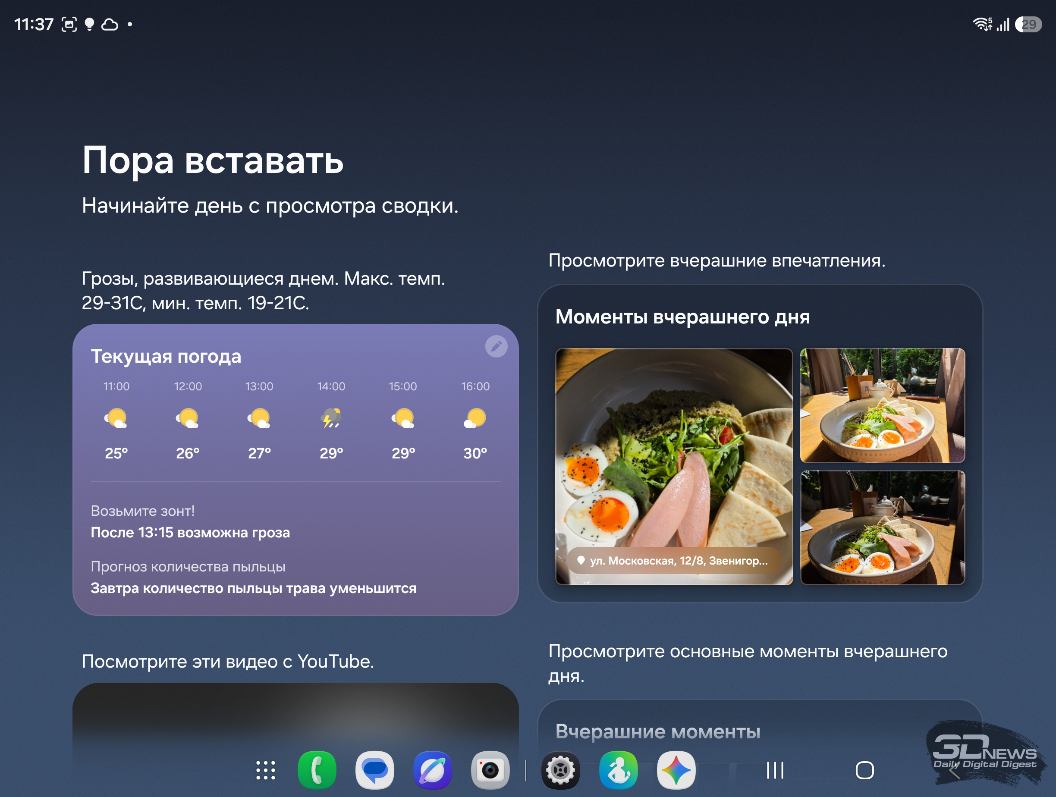Tap the cloud notification icon in status bar
The image size is (1056, 797).
coord(110,24)
